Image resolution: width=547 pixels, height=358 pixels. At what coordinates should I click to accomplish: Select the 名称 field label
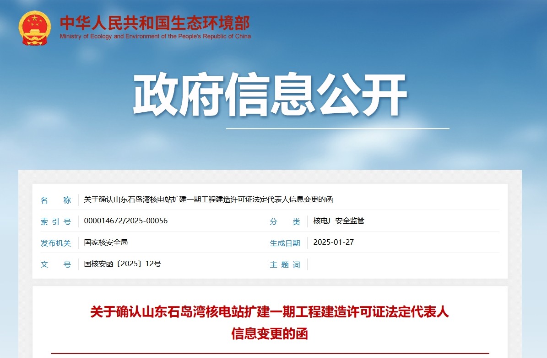[56, 200]
